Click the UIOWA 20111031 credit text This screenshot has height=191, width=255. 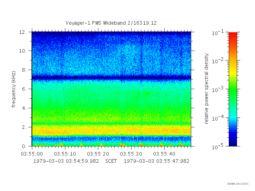[x=237, y=184]
